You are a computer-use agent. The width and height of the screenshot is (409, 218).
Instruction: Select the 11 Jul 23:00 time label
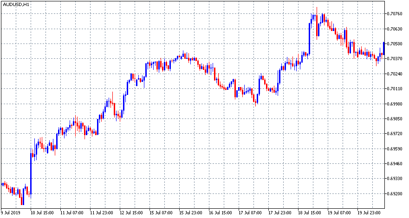point(102,213)
